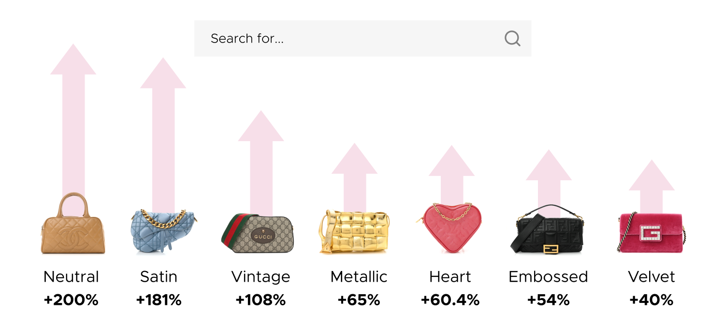
Task: Click the +200% growth figure
Action: pyautogui.click(x=71, y=300)
